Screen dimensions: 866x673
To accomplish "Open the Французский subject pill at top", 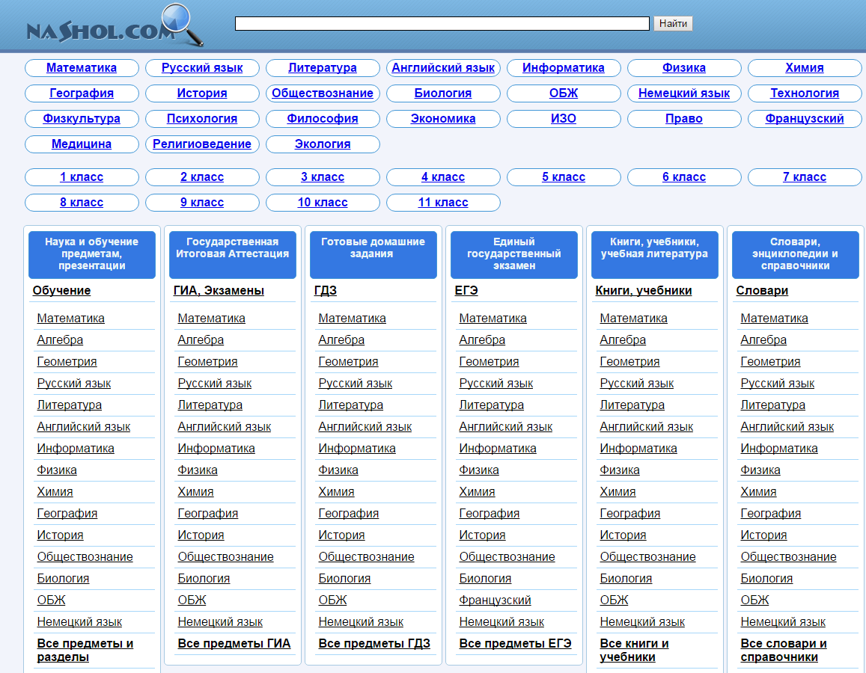I will tap(804, 119).
